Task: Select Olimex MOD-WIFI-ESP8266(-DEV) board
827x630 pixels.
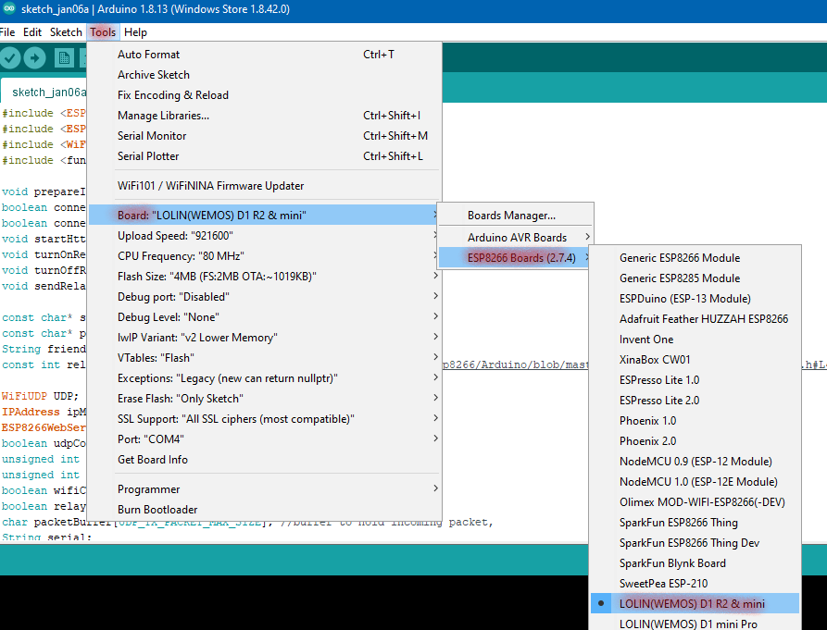Action: click(695, 502)
